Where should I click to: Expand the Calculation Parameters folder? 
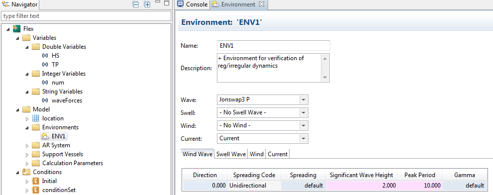(27, 164)
